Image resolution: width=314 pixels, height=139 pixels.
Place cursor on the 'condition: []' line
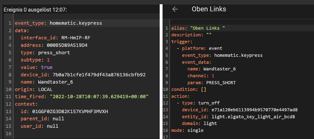pos(189,89)
